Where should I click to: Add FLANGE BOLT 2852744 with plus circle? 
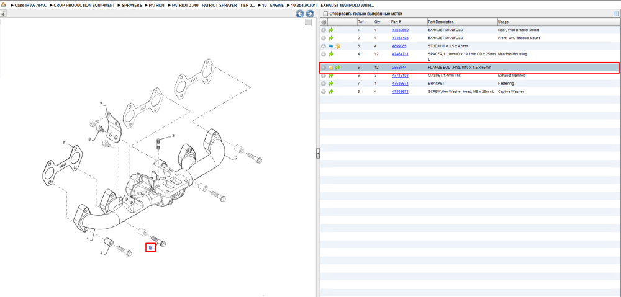pyautogui.click(x=324, y=68)
